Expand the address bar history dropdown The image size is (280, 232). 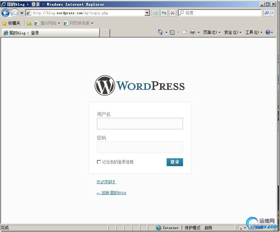click(x=147, y=13)
